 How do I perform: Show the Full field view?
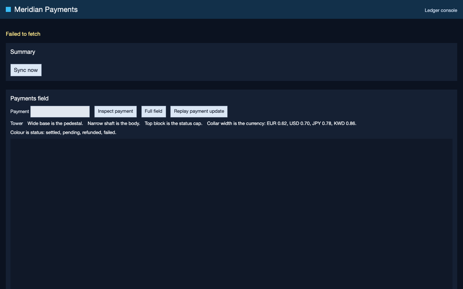click(154, 111)
